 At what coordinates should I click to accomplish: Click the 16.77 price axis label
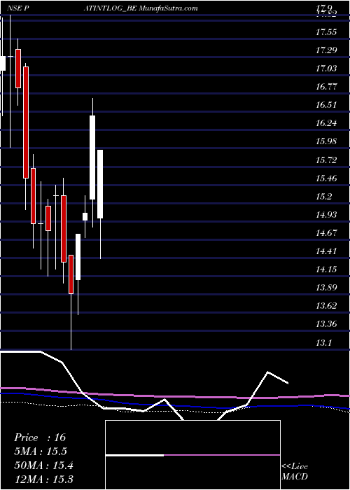point(326,86)
